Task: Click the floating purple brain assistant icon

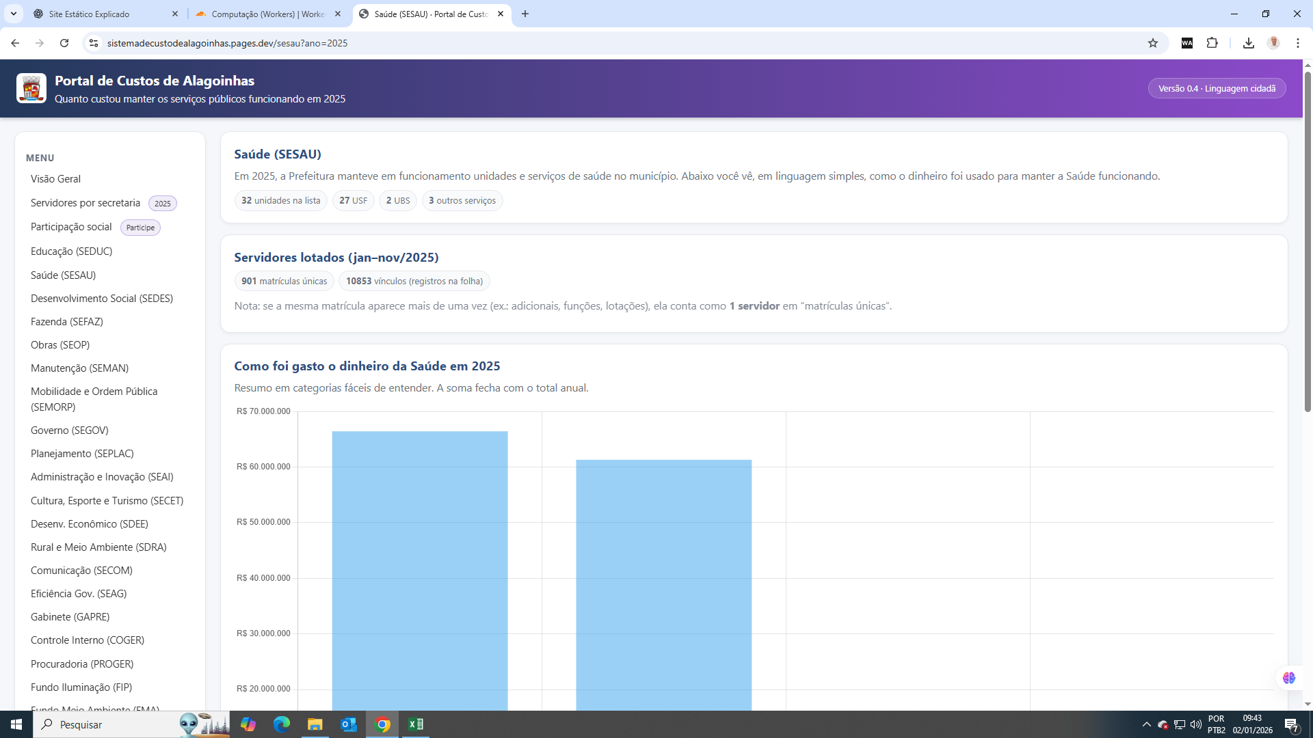Action: [1289, 677]
